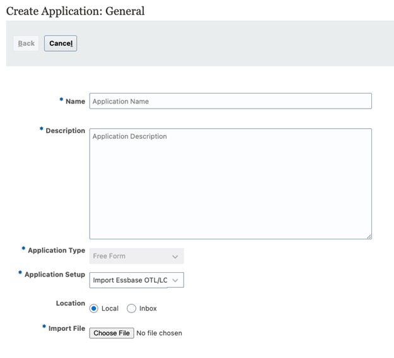Click the Import File label
This screenshot has height=358, width=394.
66,328
